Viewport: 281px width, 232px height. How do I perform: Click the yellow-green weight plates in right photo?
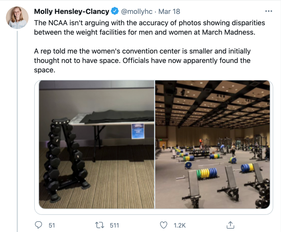(x=206, y=173)
